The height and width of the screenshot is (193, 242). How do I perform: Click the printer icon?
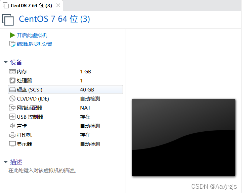point(12,135)
